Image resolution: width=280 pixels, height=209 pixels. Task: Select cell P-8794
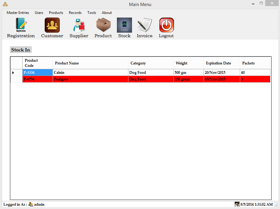(x=37, y=79)
